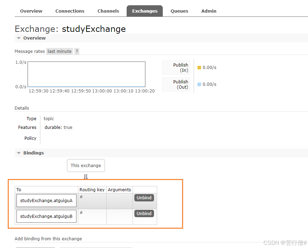Change the 'last minute' message rates range
This screenshot has width=308, height=248.
click(x=60, y=51)
